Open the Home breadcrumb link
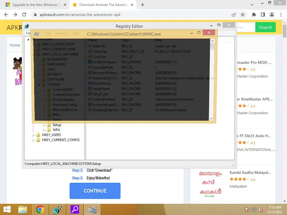287x215 pixels. (x=15, y=45)
